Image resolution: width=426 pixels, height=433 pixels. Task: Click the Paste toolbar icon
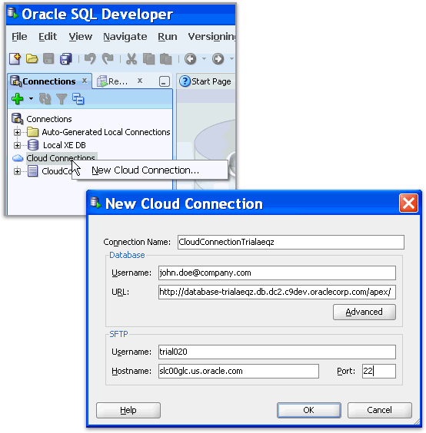point(166,59)
